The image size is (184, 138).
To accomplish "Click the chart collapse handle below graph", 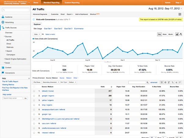I will click(x=108, y=62).
